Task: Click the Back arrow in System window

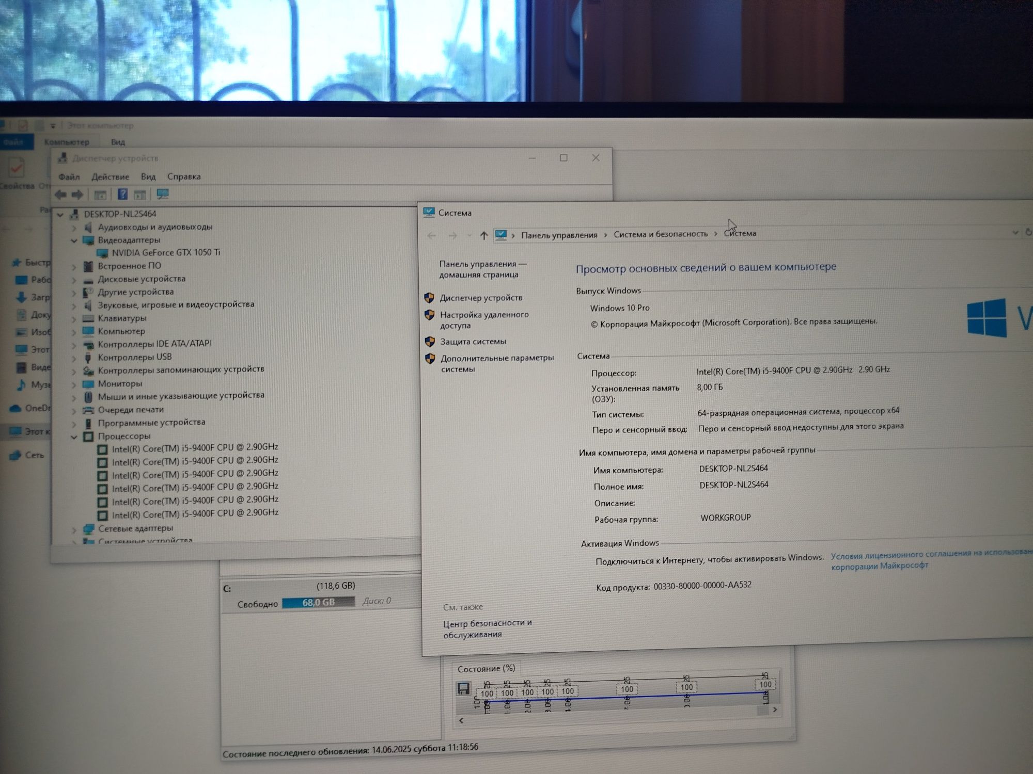Action: tap(431, 236)
